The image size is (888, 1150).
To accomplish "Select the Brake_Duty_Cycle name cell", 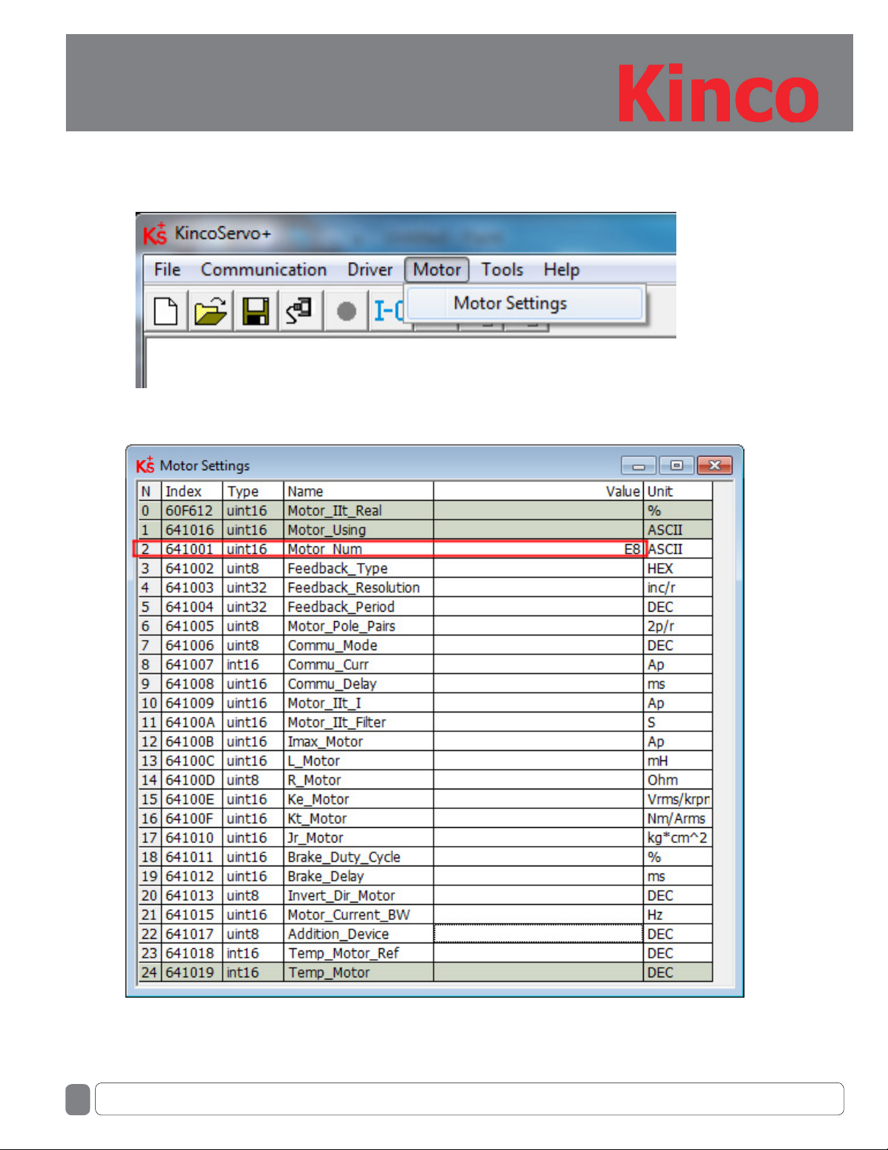I will point(358,857).
